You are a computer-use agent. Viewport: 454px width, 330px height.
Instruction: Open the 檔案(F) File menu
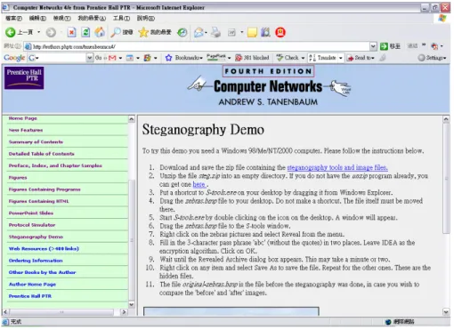coord(14,19)
